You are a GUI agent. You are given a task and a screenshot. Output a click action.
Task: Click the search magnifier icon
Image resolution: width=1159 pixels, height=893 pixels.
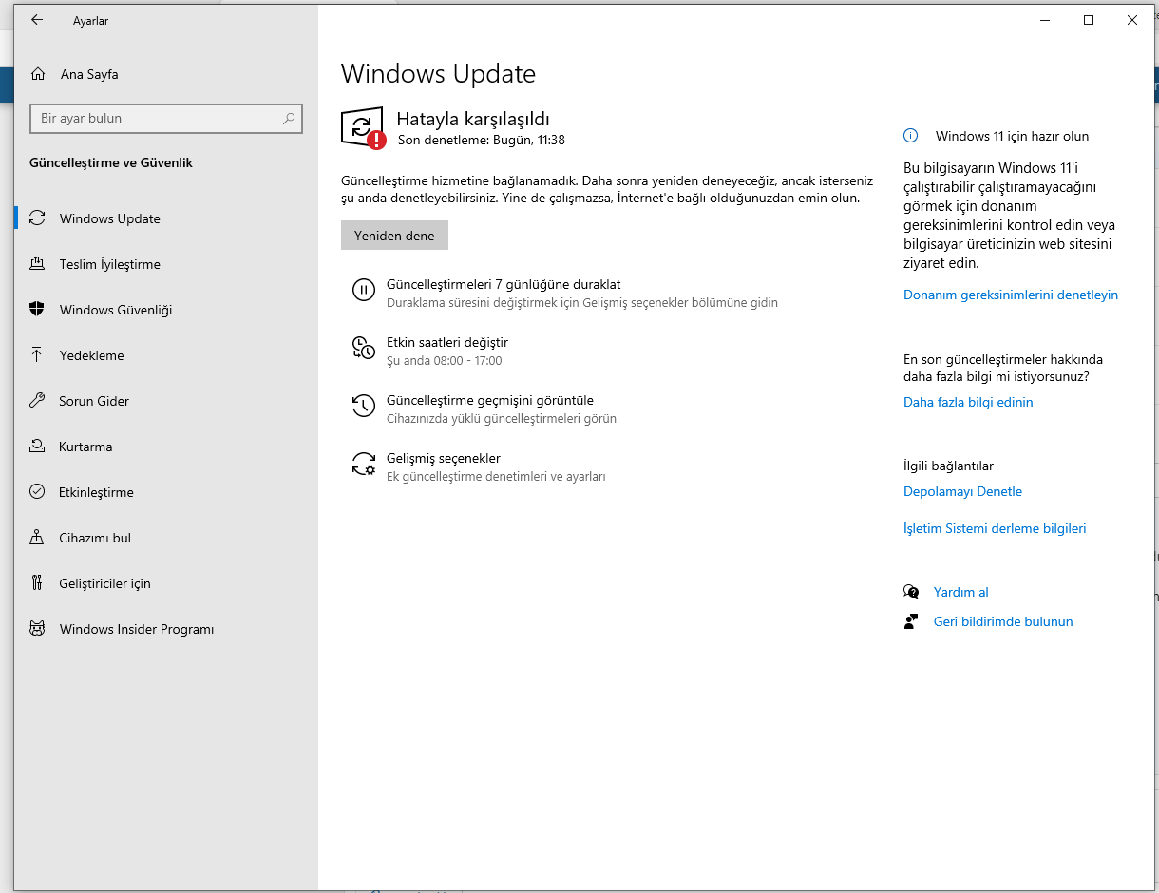(289, 119)
